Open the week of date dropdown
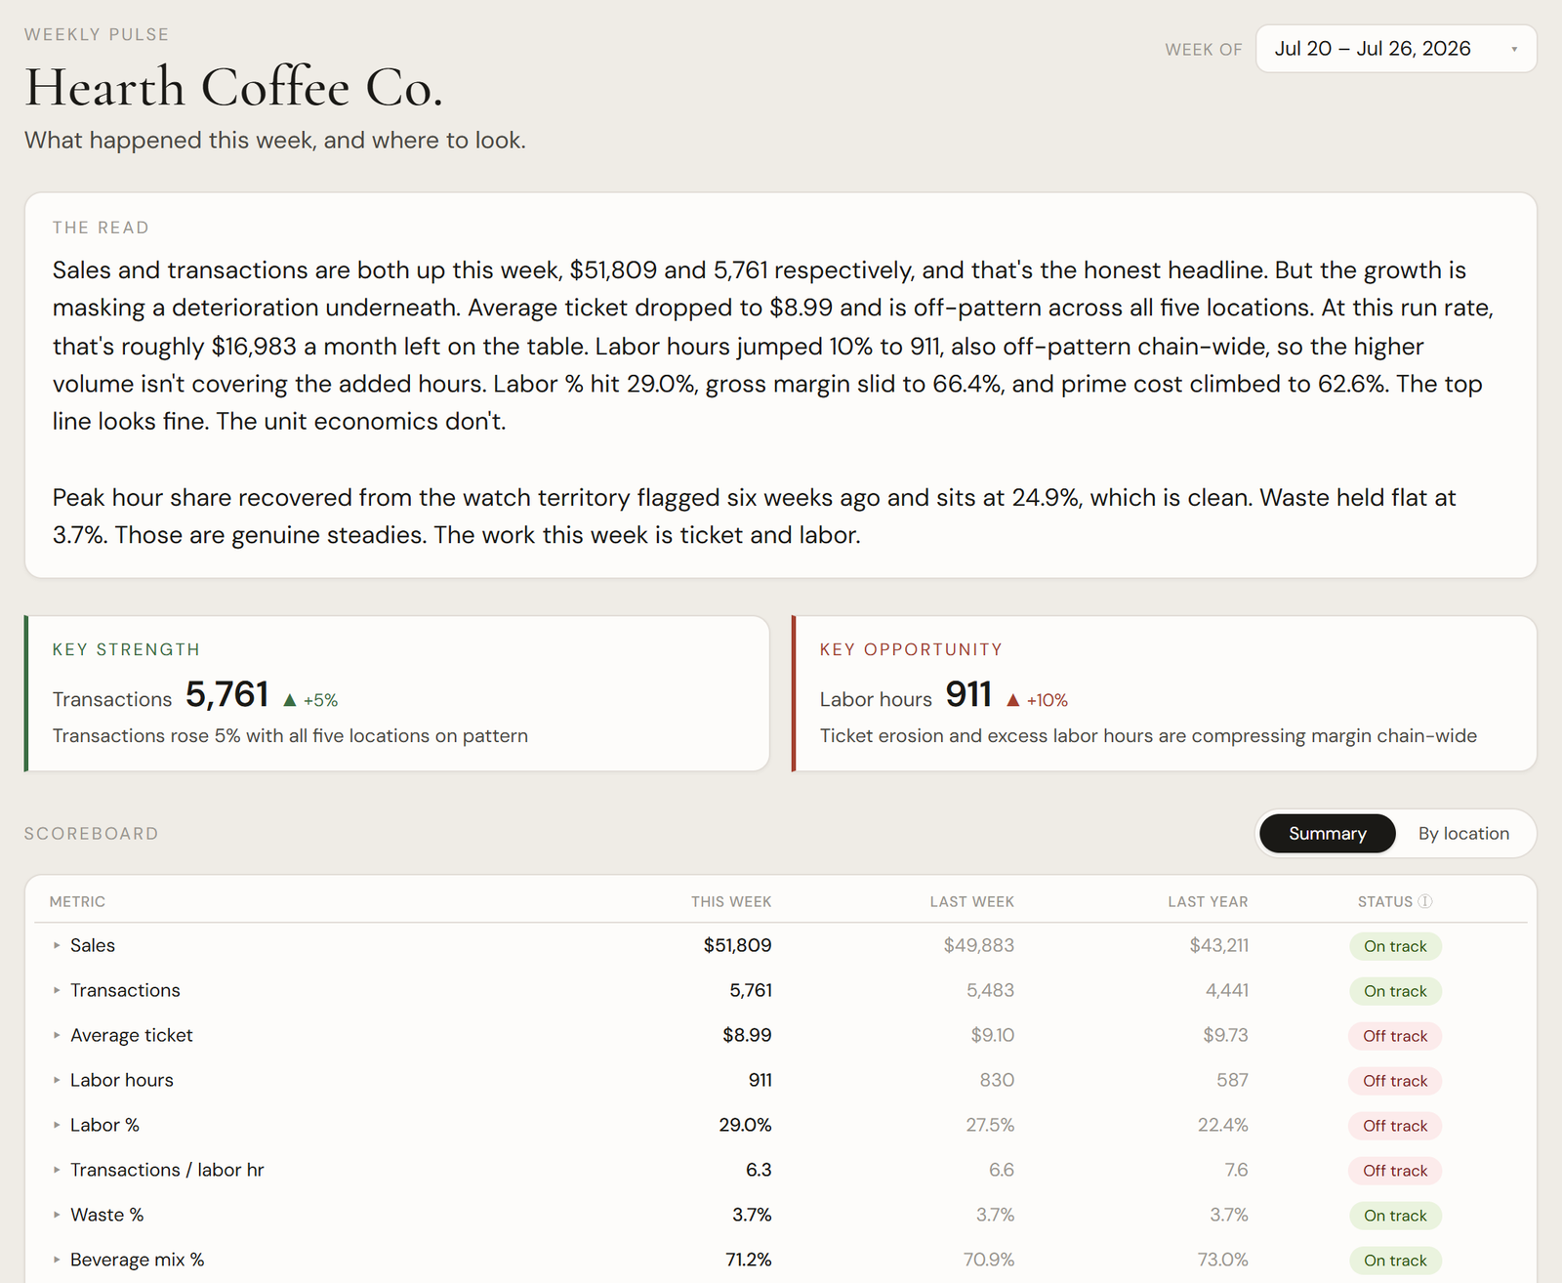 tap(1396, 49)
